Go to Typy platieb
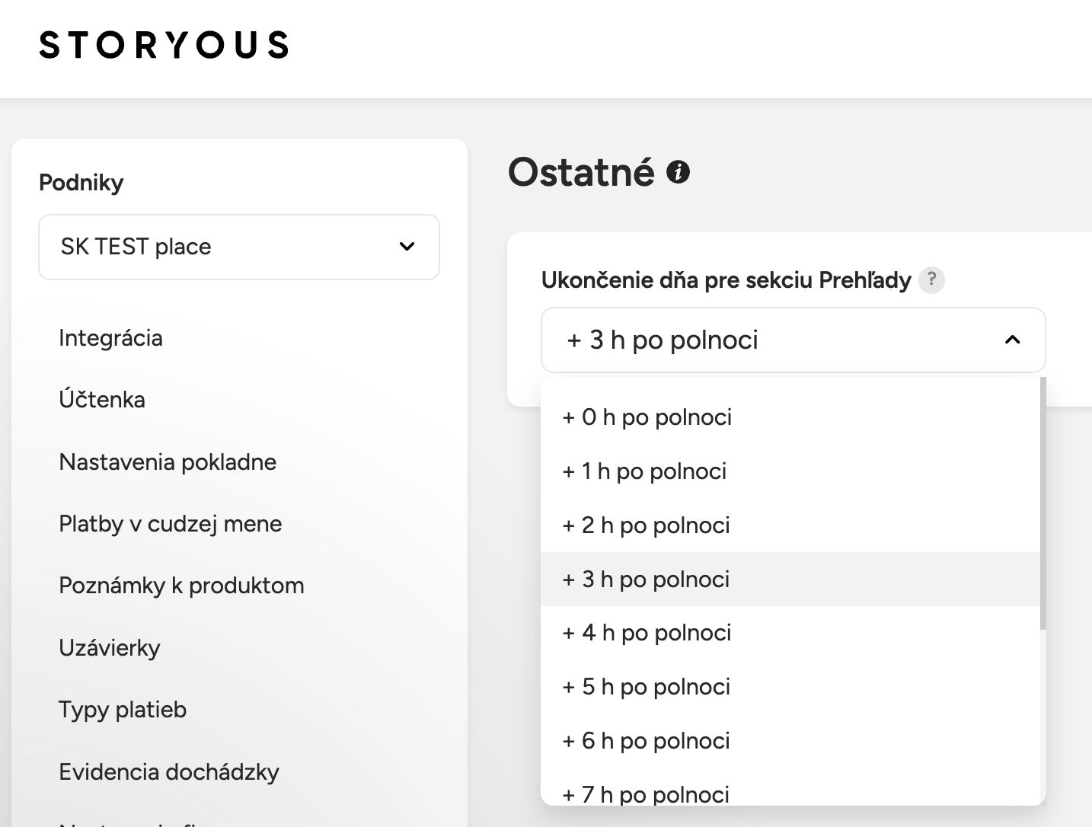The width and height of the screenshot is (1092, 827). click(123, 710)
